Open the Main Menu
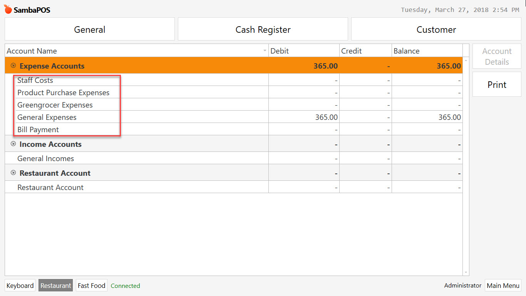This screenshot has width=526, height=296. coord(503,285)
